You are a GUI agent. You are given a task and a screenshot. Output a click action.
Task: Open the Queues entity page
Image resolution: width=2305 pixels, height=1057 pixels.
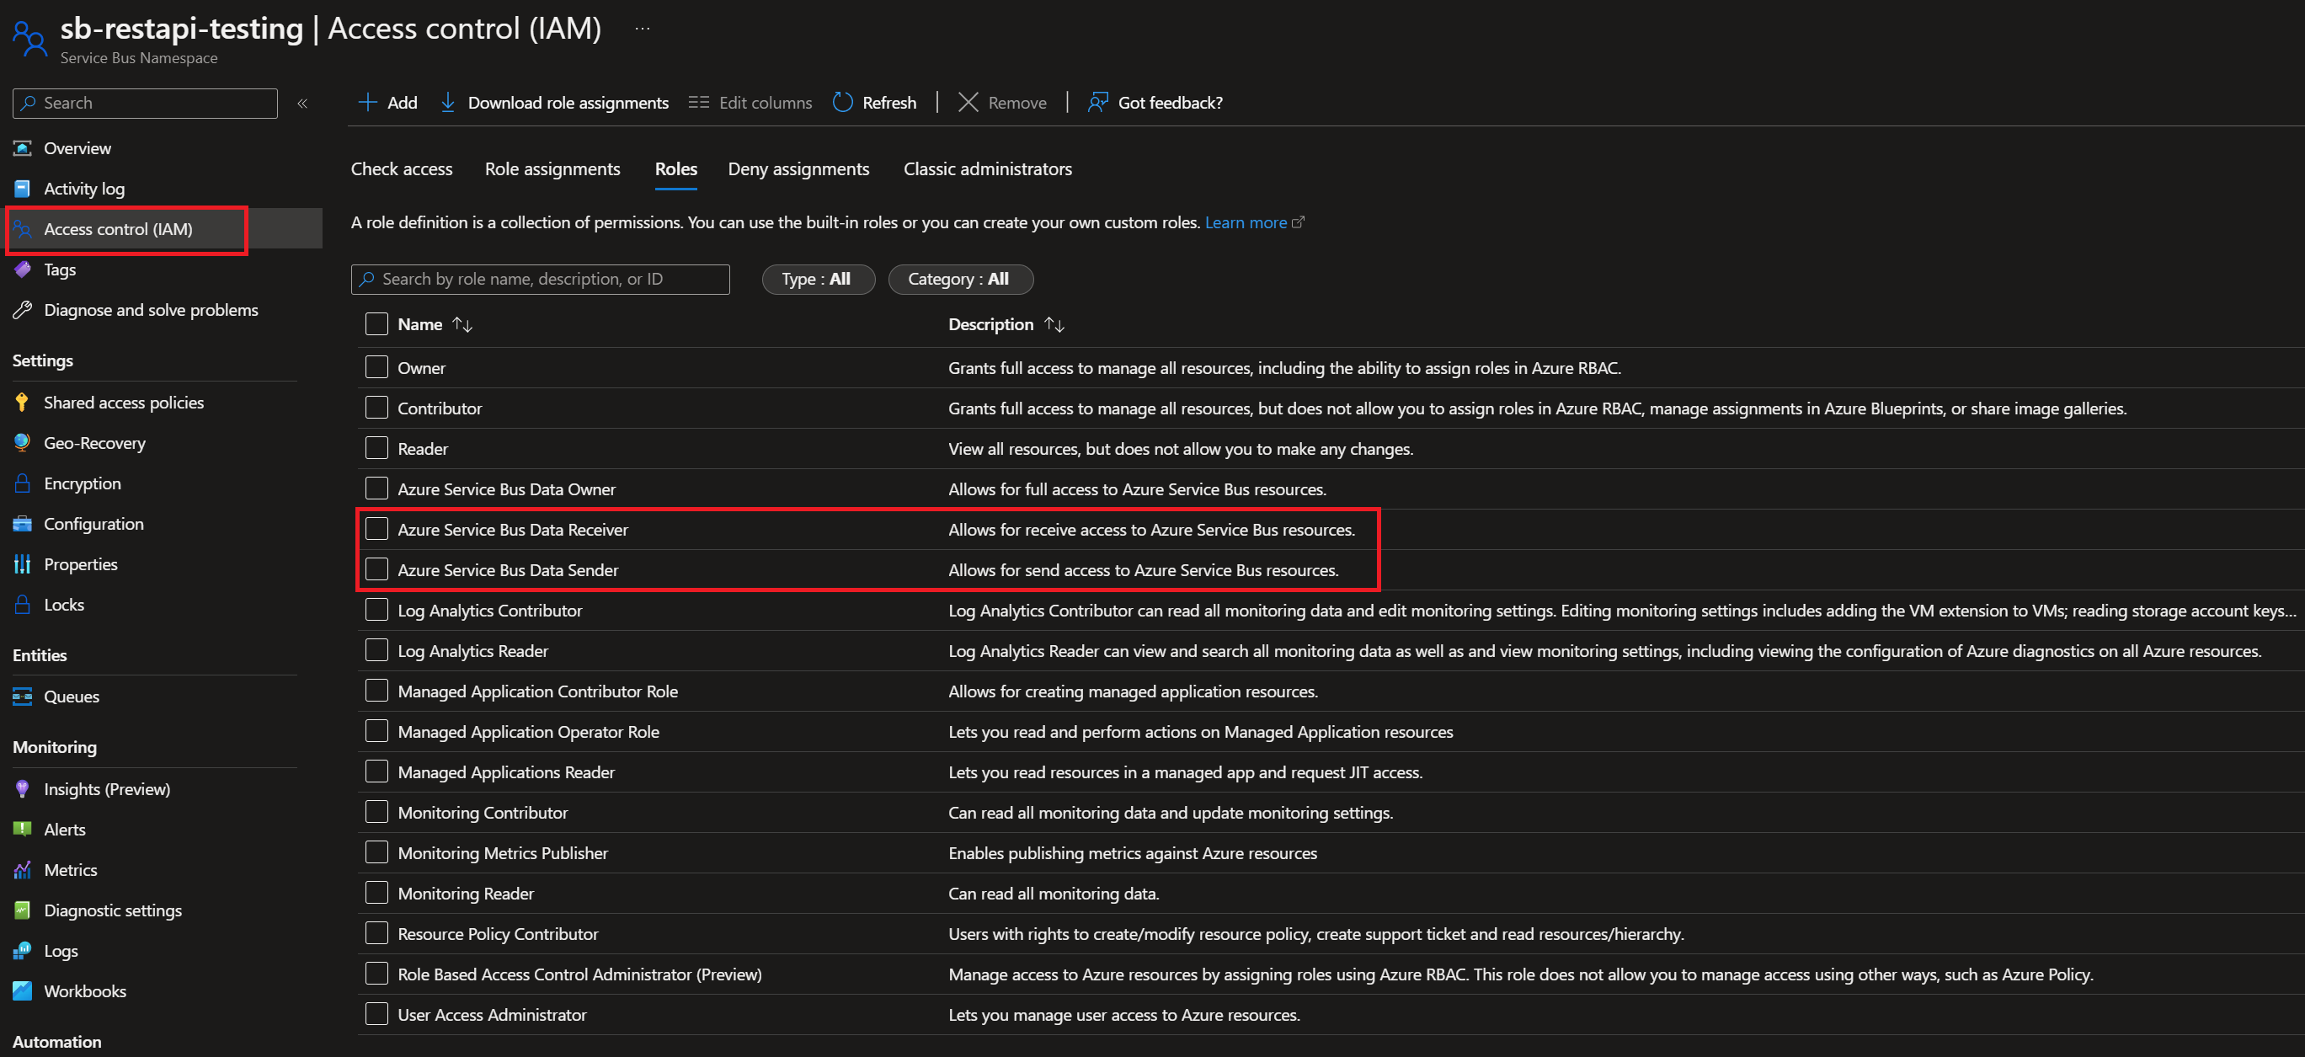(x=72, y=697)
